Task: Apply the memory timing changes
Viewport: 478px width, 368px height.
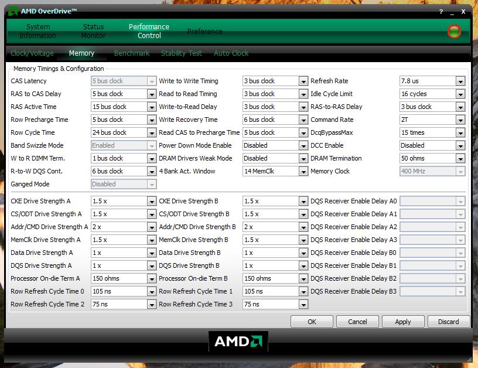Action: pyautogui.click(x=403, y=322)
